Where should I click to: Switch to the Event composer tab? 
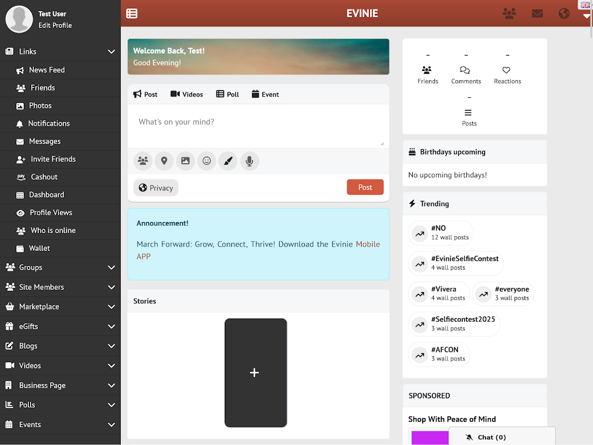point(265,94)
